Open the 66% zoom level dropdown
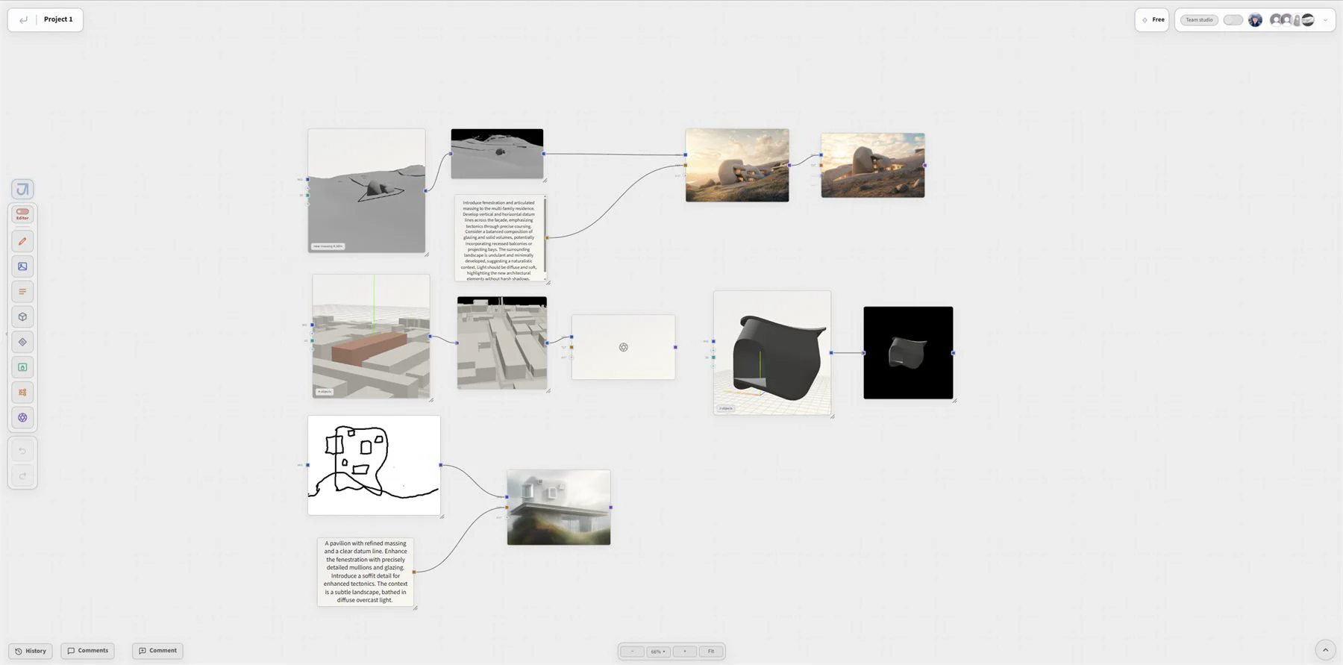1343x665 pixels. point(658,652)
